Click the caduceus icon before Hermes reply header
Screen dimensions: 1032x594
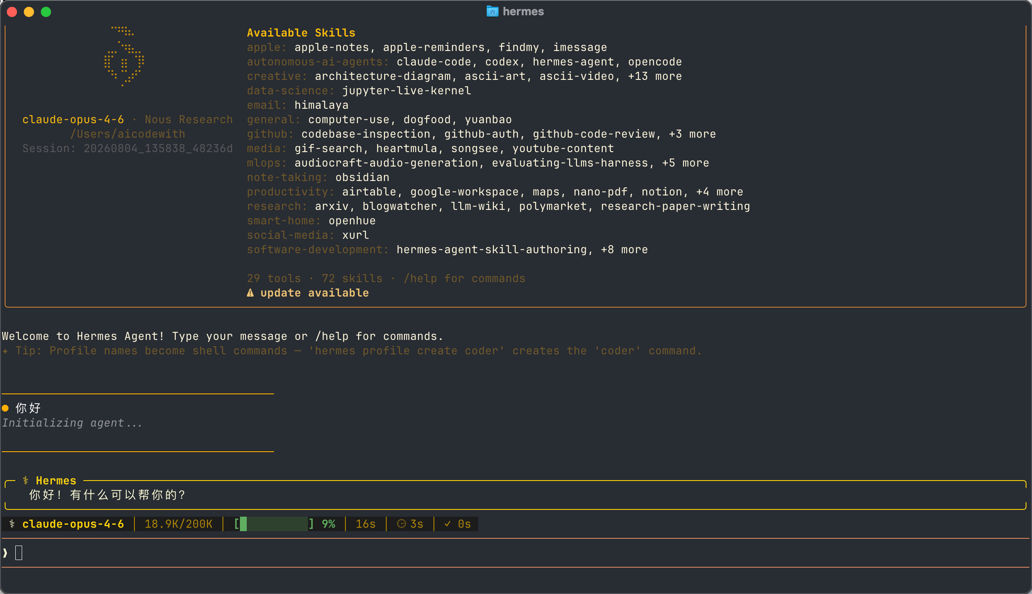26,481
